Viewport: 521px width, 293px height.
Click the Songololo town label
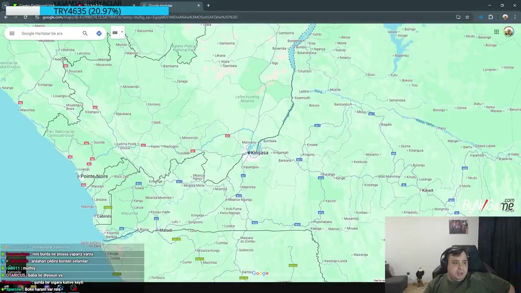[x=195, y=222]
